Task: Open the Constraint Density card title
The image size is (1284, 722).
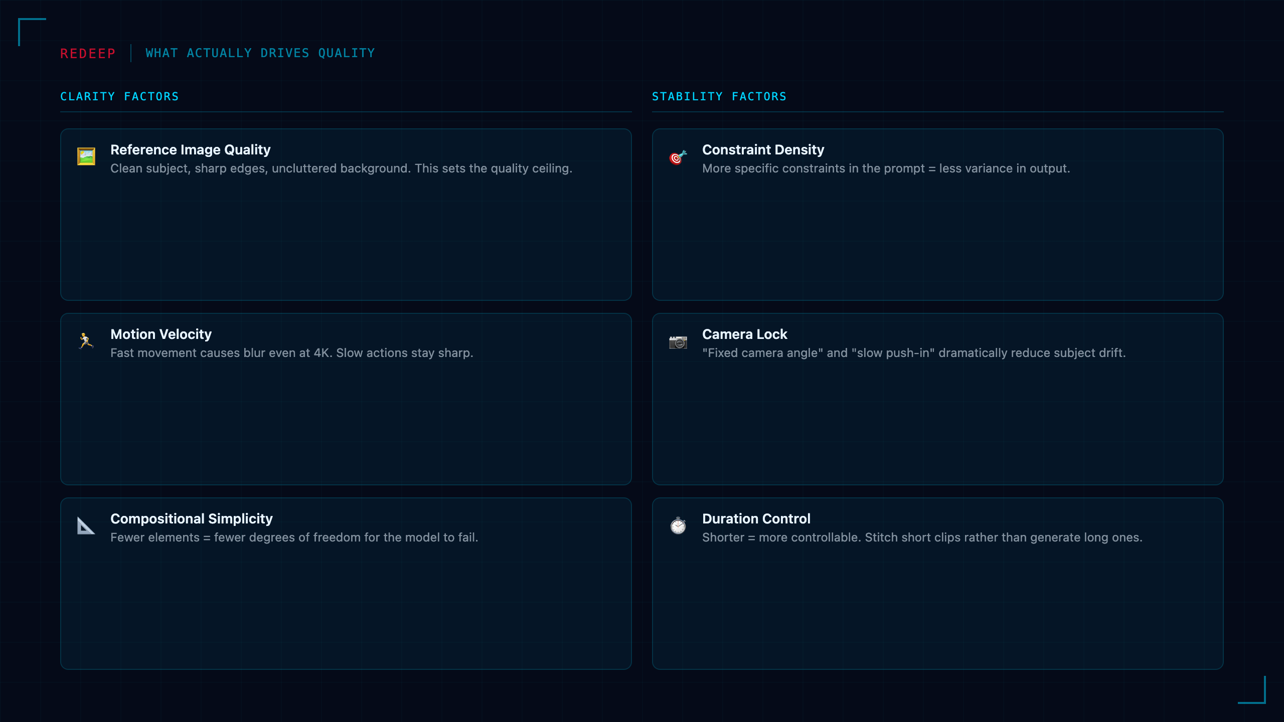Action: click(x=763, y=149)
